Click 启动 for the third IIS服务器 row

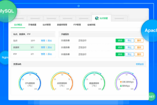(120, 54)
